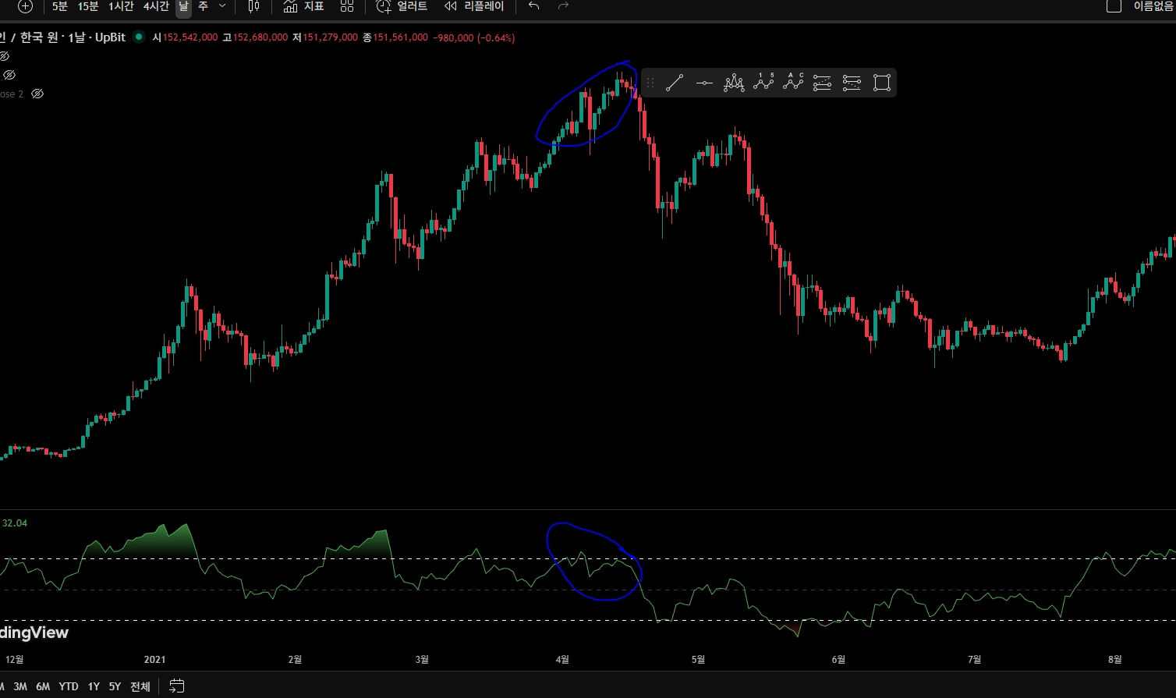1176x698 pixels.
Task: Click the 2021 label on time axis
Action: 155,659
